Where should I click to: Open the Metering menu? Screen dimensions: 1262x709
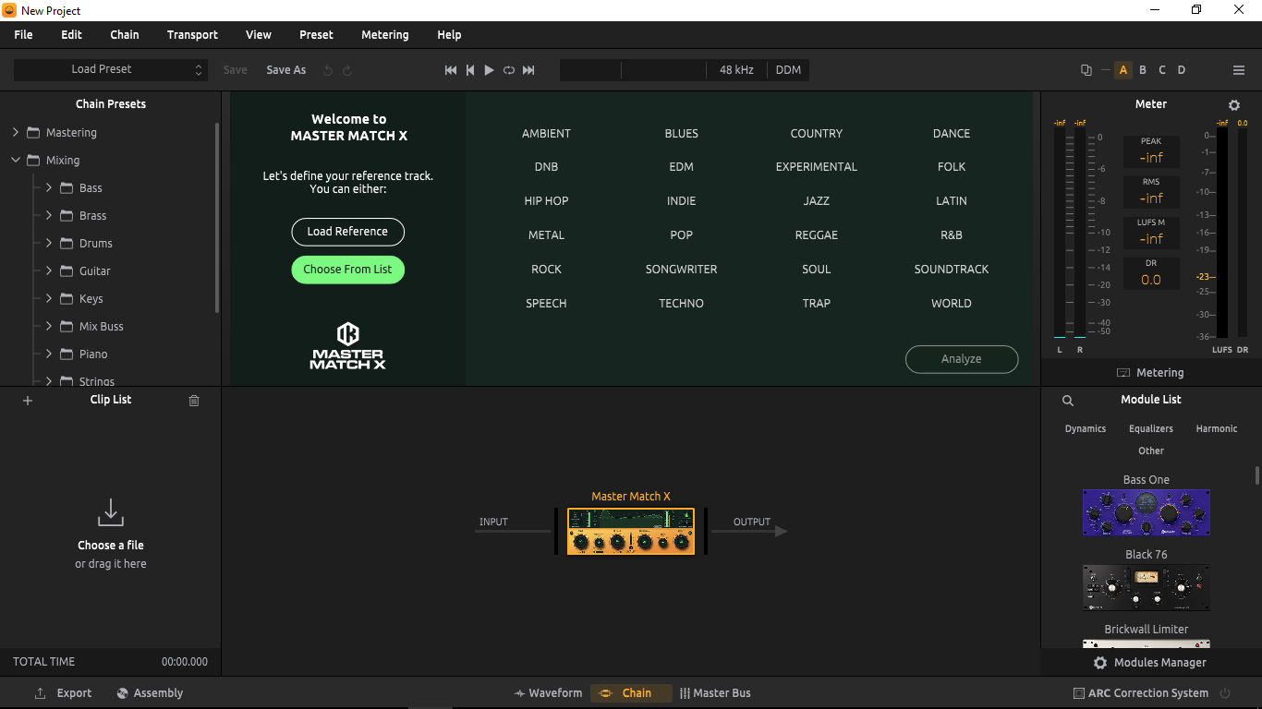click(x=385, y=35)
